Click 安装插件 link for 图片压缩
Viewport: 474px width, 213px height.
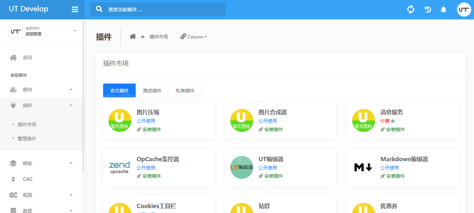coord(152,129)
